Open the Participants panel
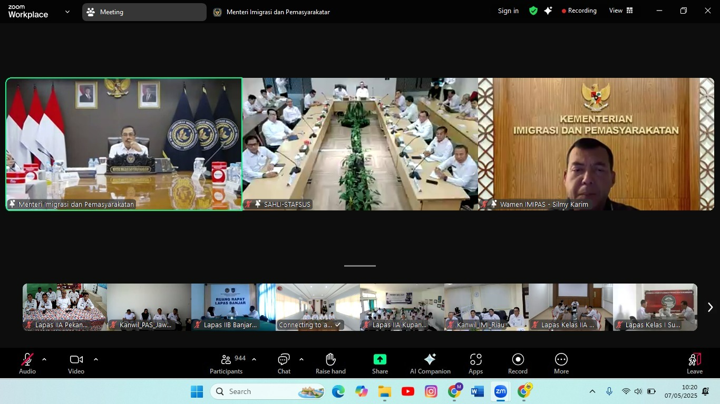 [x=227, y=363]
